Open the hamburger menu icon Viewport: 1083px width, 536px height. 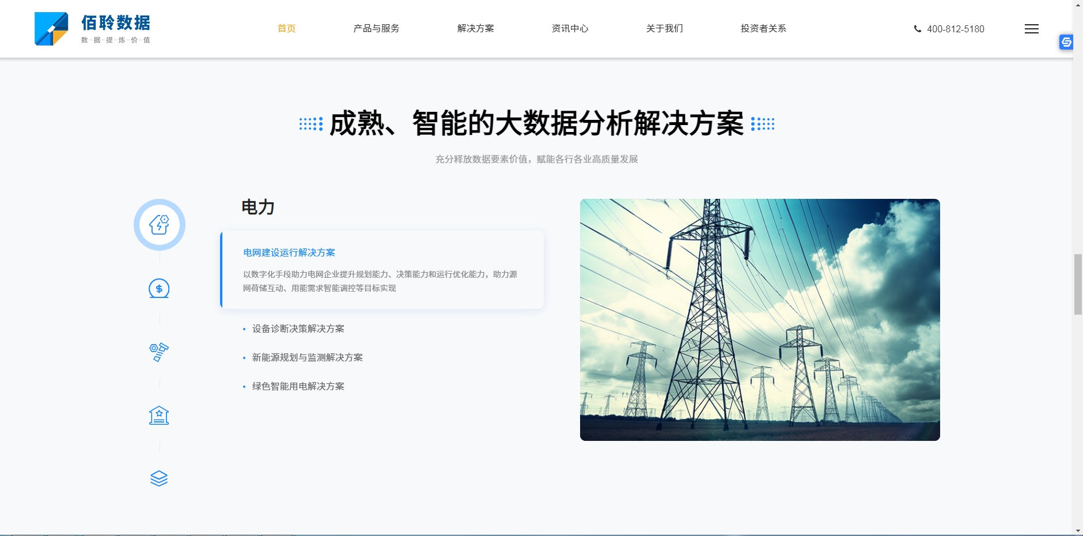coord(1031,29)
